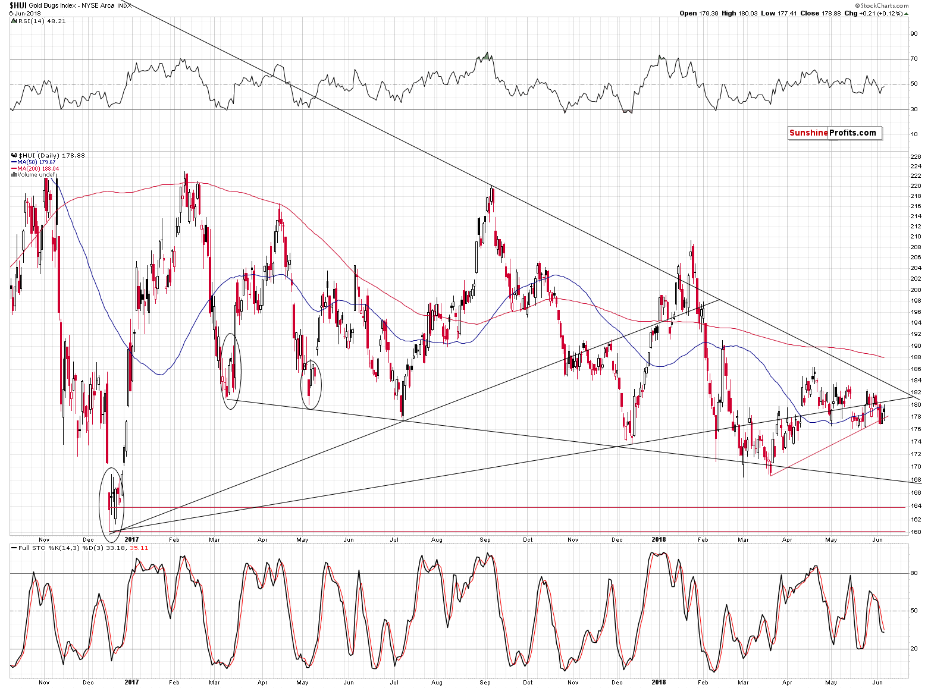
Task: Click the green up-triangle after the Chg value
Action: pyautogui.click(x=907, y=14)
